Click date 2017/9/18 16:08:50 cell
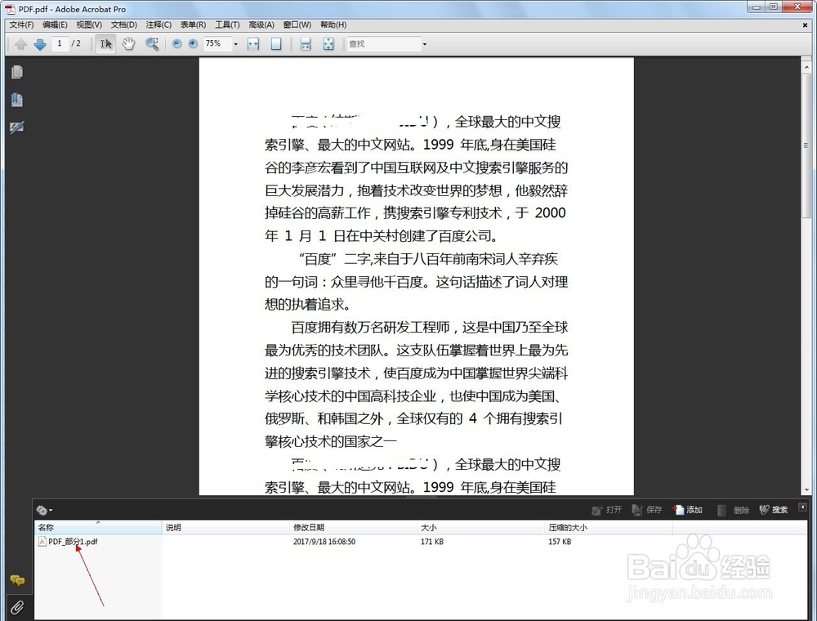Image resolution: width=817 pixels, height=621 pixels. (x=324, y=542)
